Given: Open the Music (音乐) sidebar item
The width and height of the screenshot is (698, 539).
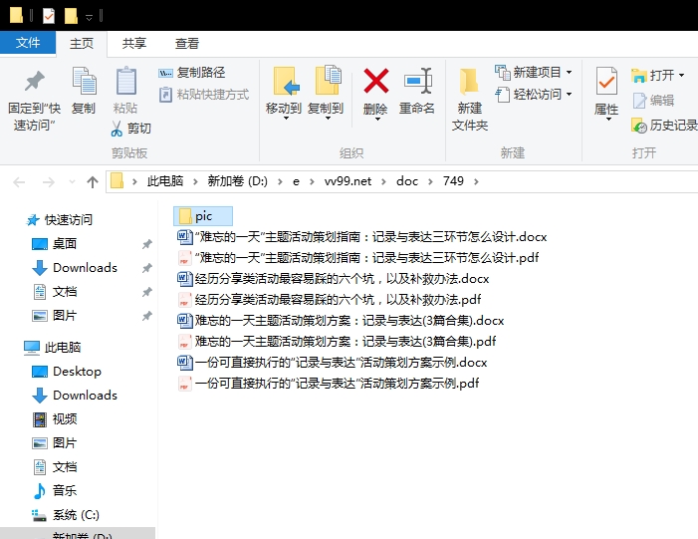Looking at the screenshot, I should coord(55,490).
